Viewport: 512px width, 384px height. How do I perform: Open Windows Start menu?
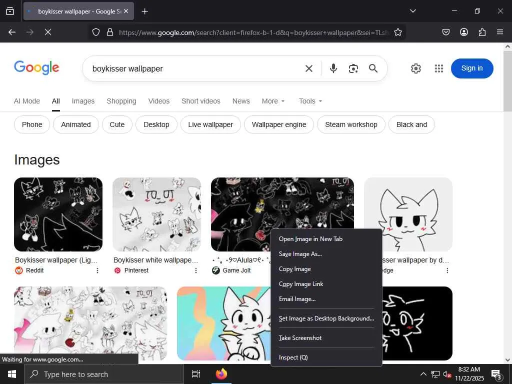(12, 374)
